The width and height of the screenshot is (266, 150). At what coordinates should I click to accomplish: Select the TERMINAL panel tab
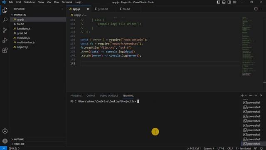coord(128,95)
